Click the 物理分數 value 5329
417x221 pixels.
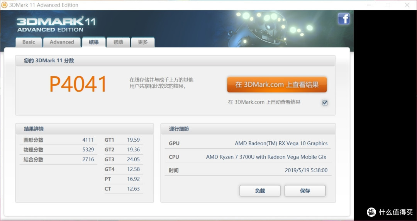[x=88, y=150]
